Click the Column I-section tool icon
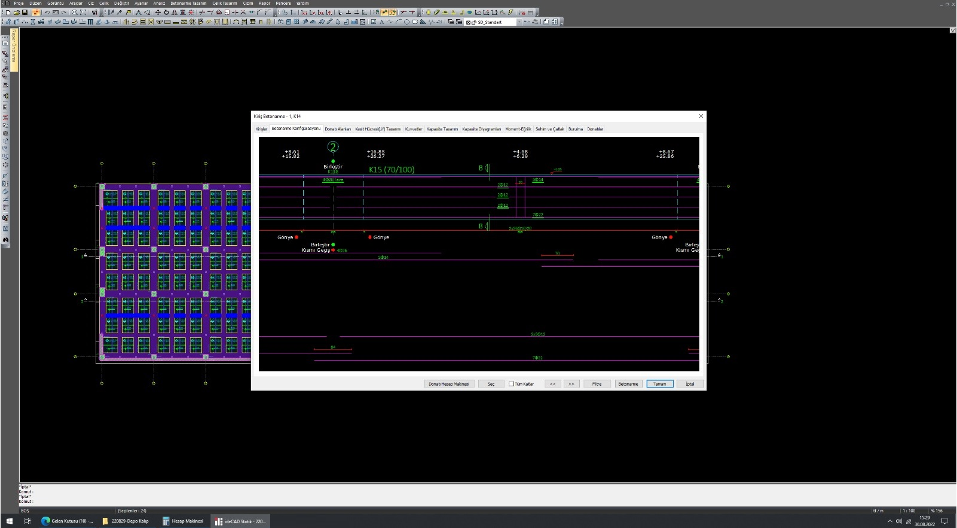 click(33, 22)
